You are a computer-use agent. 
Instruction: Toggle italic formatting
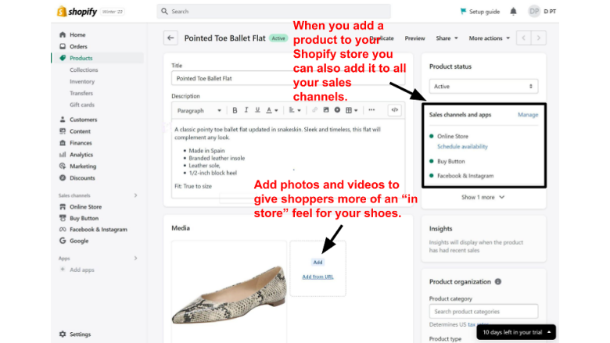246,110
